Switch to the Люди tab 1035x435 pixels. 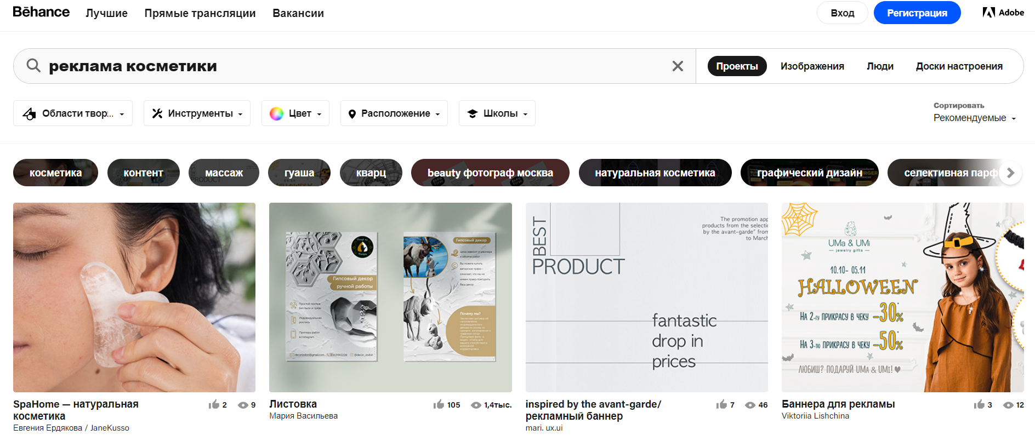coord(880,66)
